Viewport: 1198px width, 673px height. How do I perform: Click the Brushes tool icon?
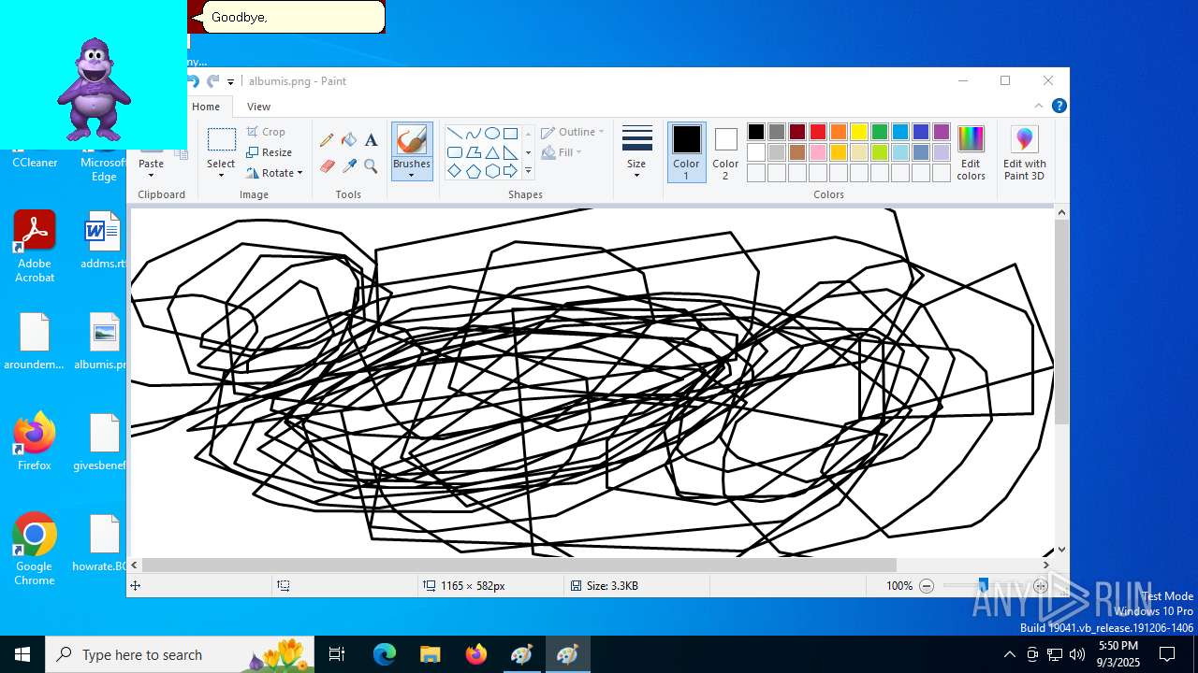pos(412,140)
